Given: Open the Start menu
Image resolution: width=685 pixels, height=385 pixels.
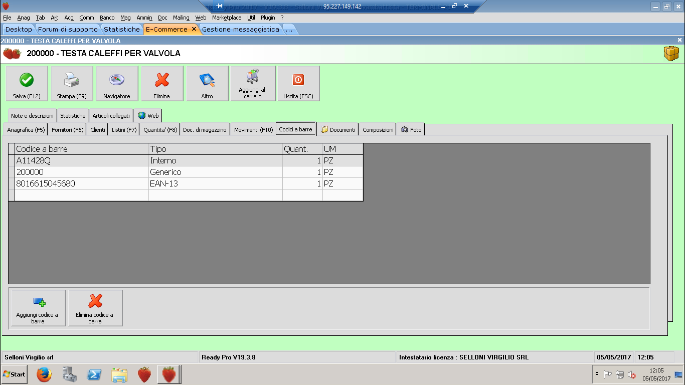Looking at the screenshot, I should click(14, 374).
